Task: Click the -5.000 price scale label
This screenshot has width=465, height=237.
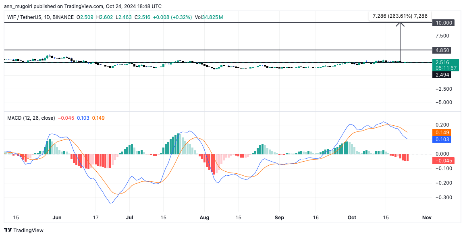Action: point(442,102)
